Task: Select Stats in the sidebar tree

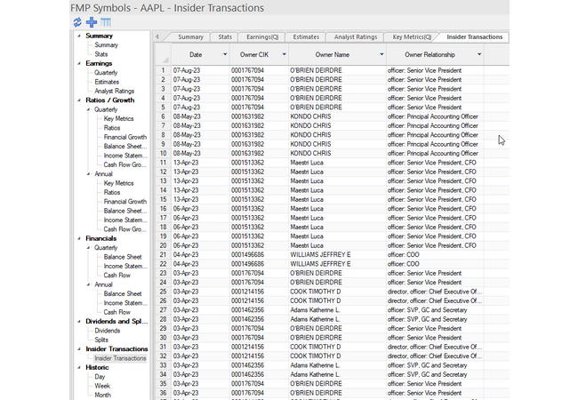Action: pos(101,54)
